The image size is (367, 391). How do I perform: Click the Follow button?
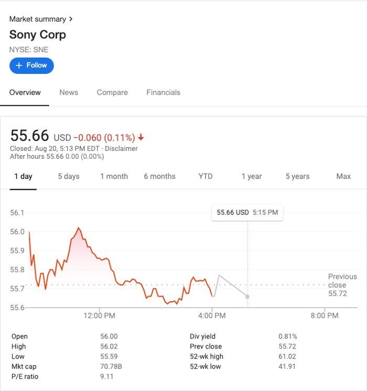[31, 66]
